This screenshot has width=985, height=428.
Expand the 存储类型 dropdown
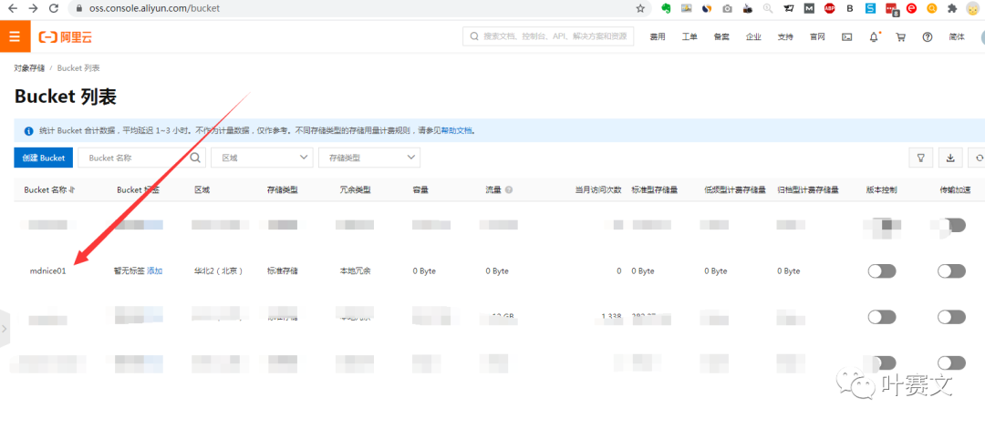tap(369, 158)
